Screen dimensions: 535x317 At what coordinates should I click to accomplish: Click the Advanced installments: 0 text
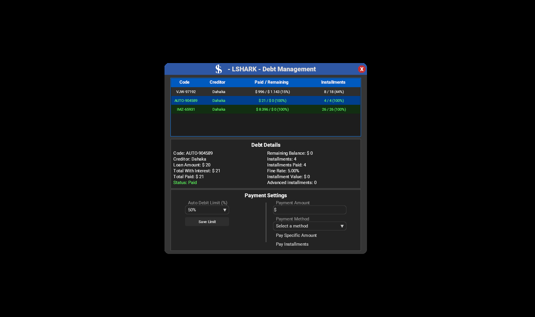(292, 183)
